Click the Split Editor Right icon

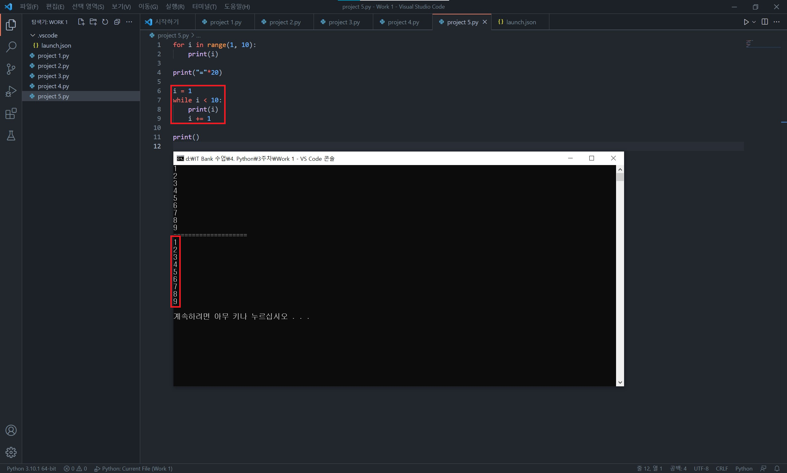pyautogui.click(x=764, y=22)
